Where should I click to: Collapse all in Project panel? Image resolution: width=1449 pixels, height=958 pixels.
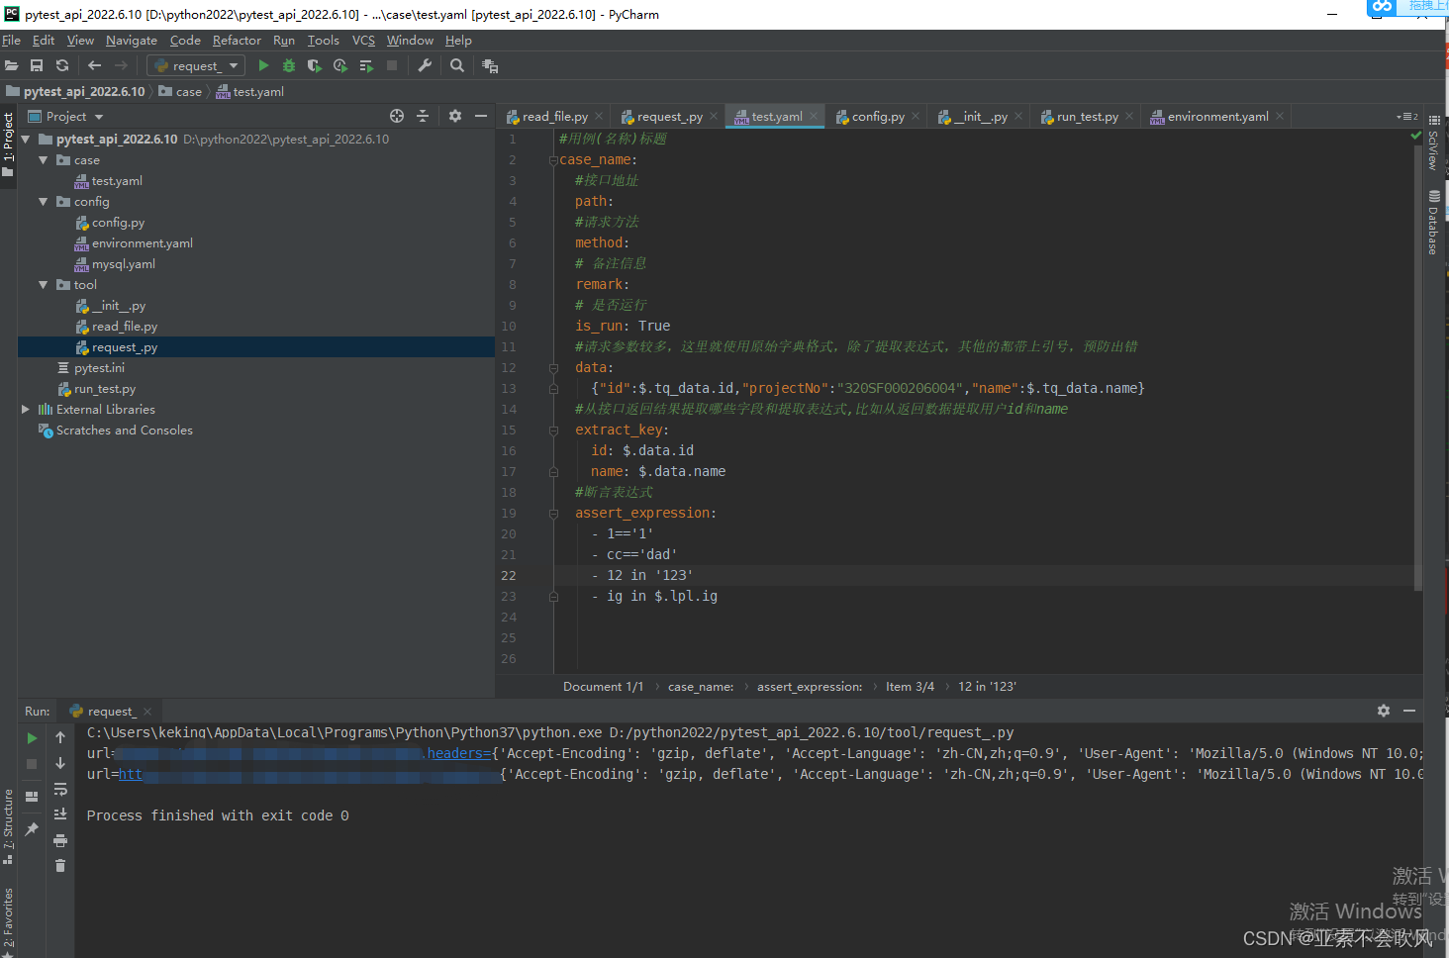pos(423,116)
